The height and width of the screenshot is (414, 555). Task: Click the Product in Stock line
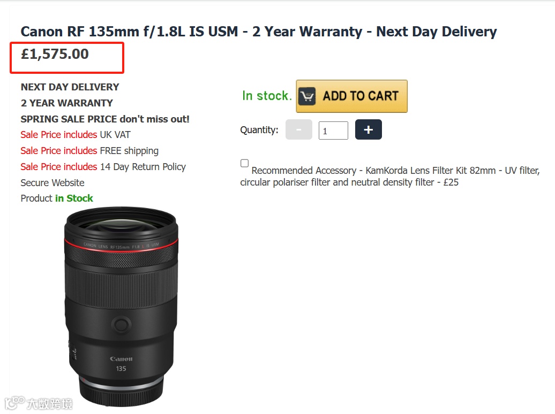click(57, 198)
